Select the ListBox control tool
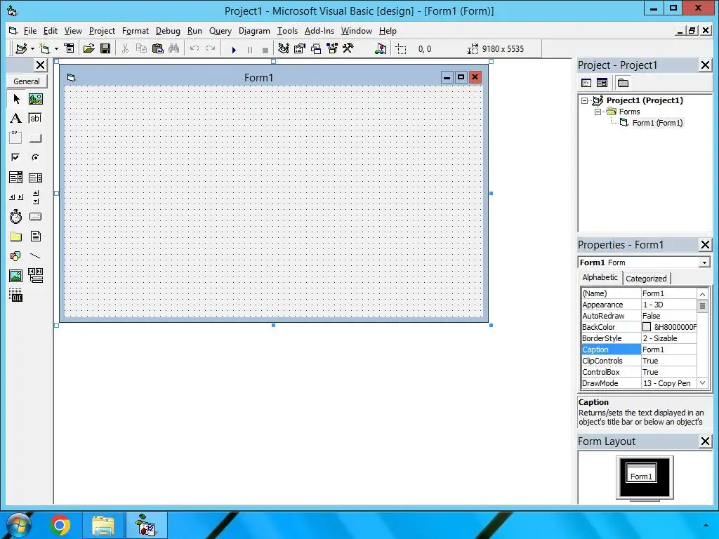The width and height of the screenshot is (719, 539). pos(35,178)
